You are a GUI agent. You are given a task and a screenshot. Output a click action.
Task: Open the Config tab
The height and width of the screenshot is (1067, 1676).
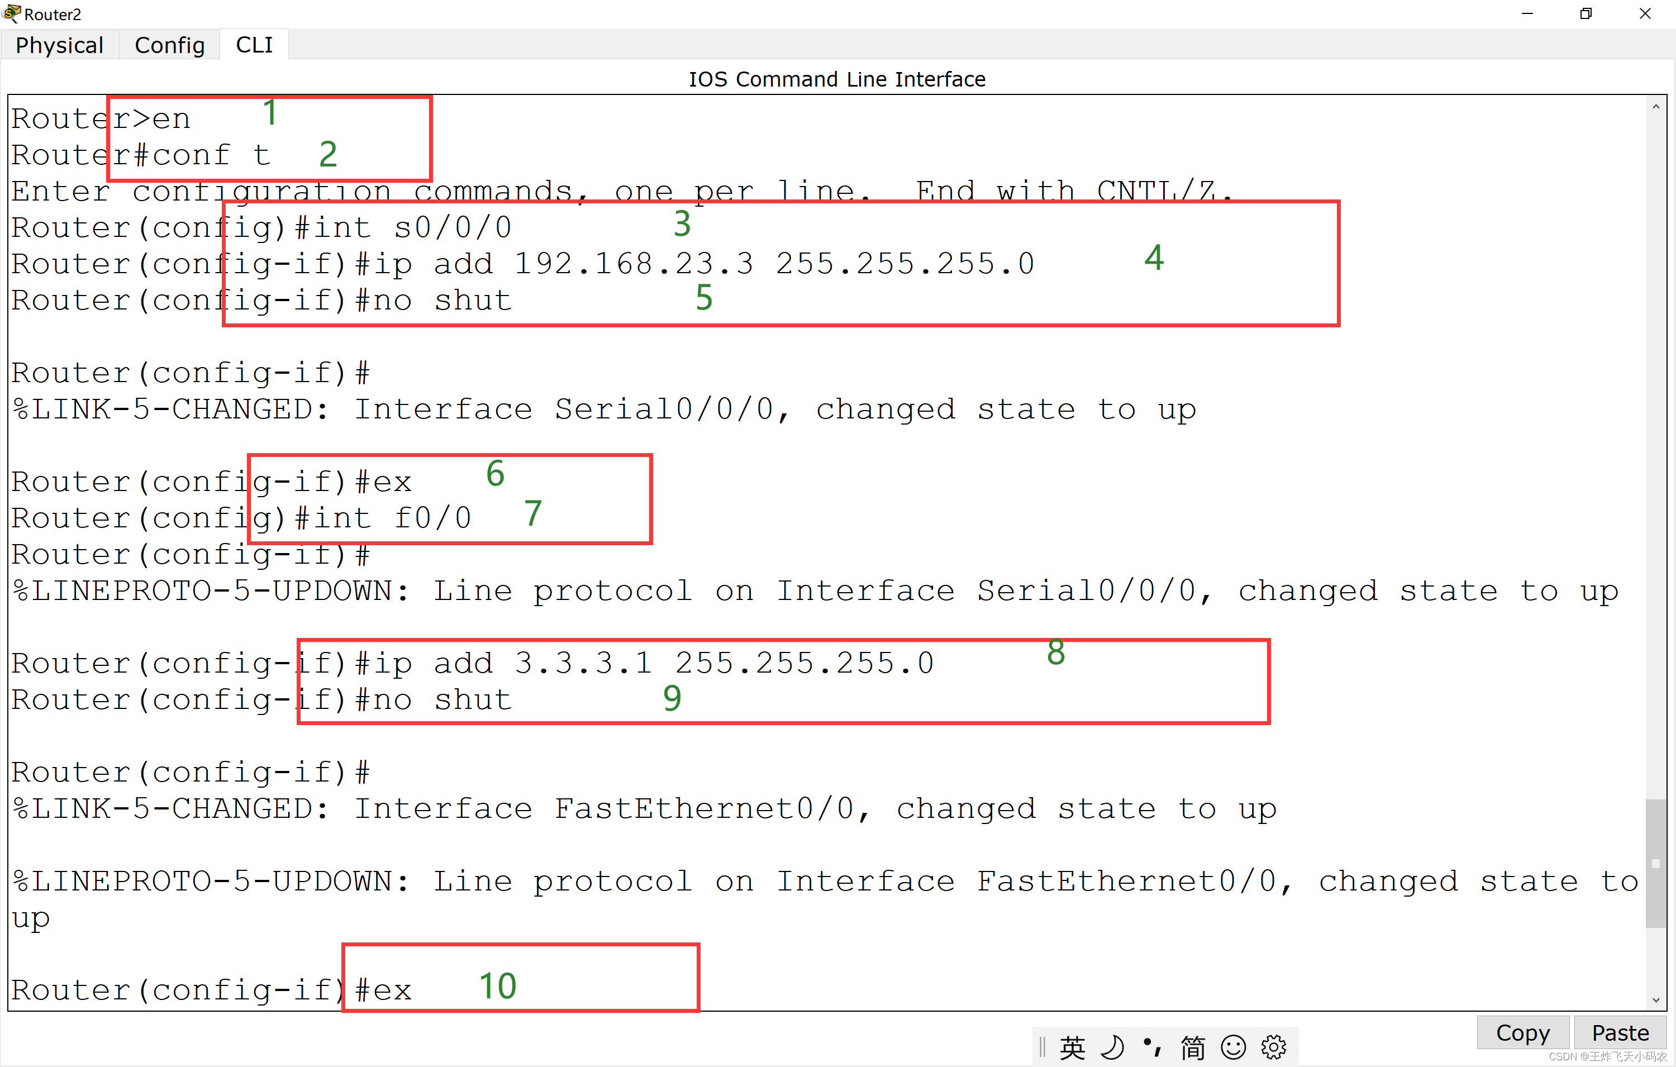click(169, 45)
